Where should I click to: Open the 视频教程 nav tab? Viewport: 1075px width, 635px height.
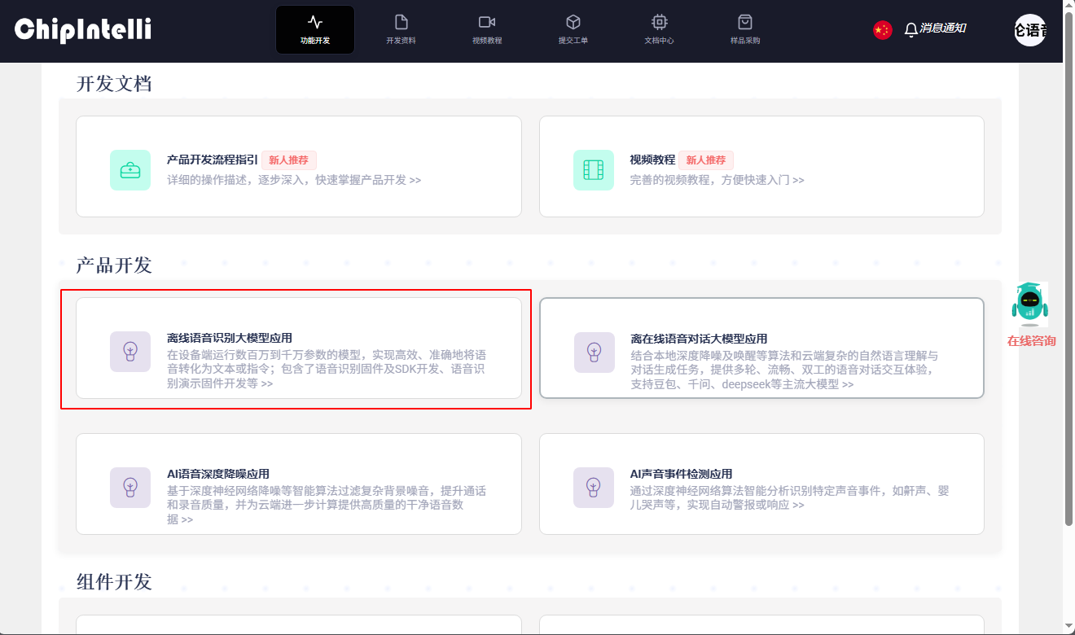[487, 30]
